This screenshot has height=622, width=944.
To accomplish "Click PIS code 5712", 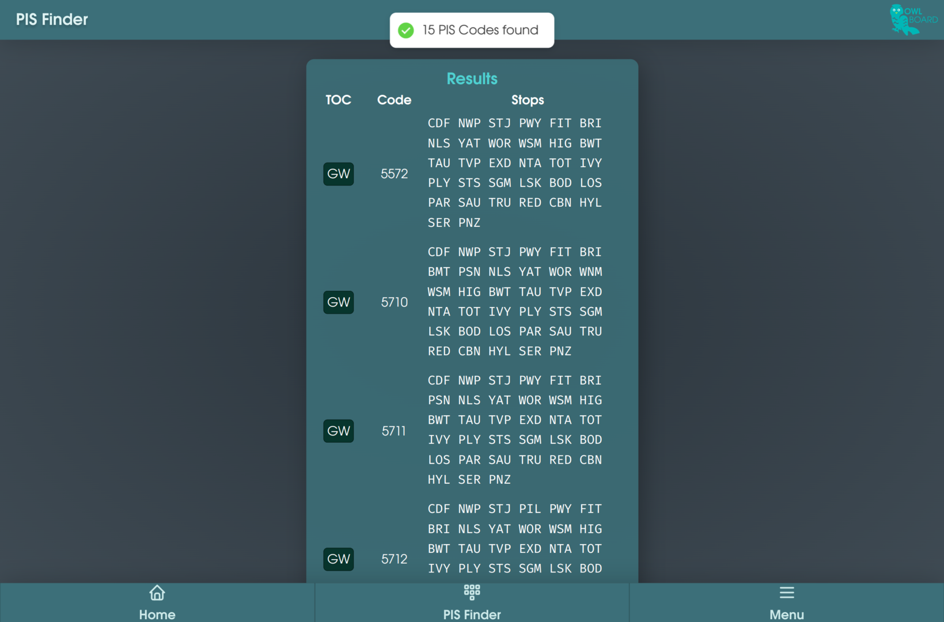I will pyautogui.click(x=394, y=559).
